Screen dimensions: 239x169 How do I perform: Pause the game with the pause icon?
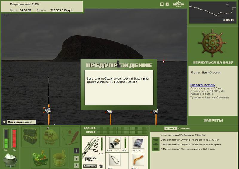[x=162, y=4]
